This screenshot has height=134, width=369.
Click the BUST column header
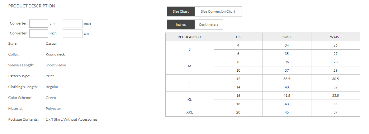tap(287, 37)
